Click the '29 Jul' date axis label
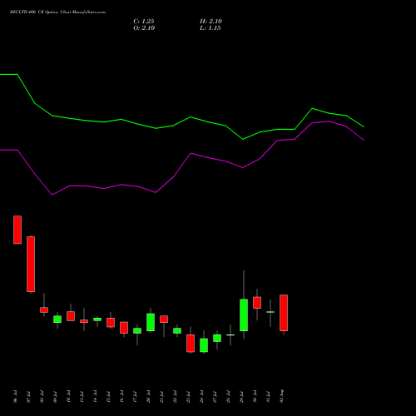This screenshot has width=416, height=416. coord(241,397)
